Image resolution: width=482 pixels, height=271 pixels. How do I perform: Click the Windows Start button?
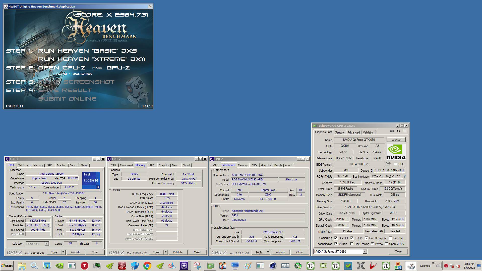7,266
